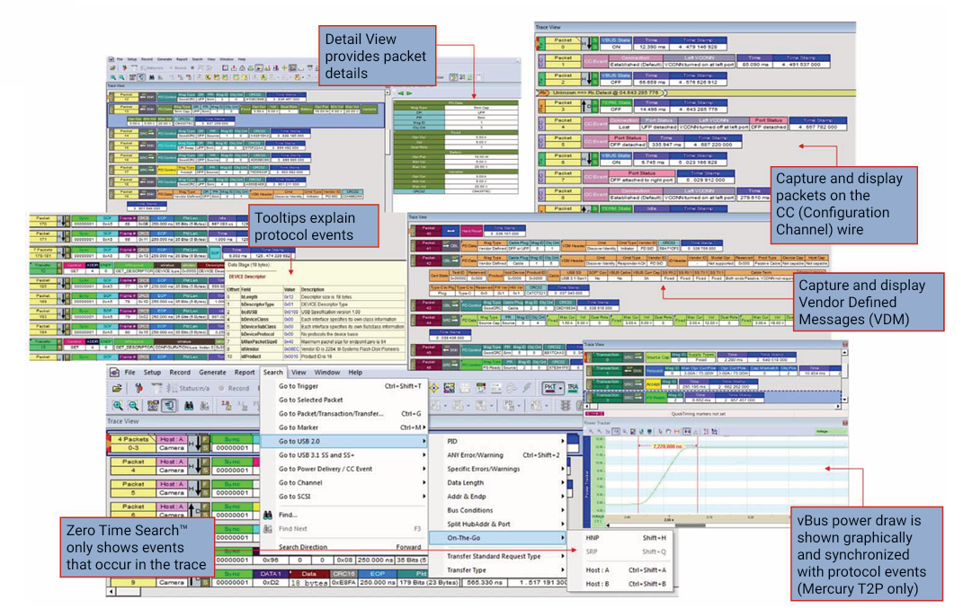Open the Generate menu

coord(212,372)
